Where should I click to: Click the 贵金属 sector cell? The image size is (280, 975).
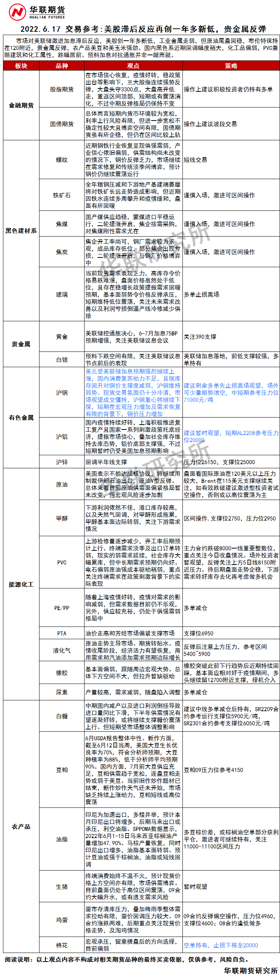click(x=21, y=344)
